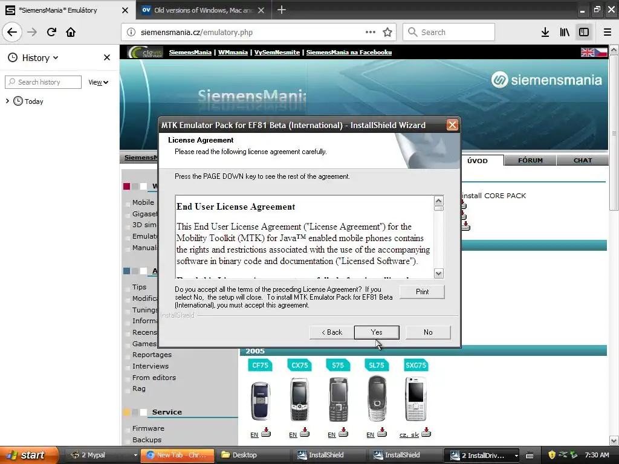Image resolution: width=619 pixels, height=464 pixels.
Task: Switch site language to Czech flag
Action: point(601,52)
